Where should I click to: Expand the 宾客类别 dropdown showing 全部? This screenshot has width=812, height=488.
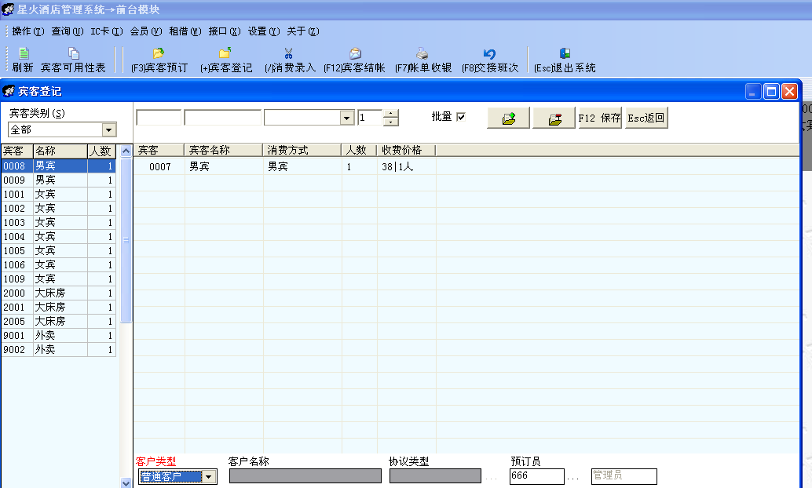tap(109, 129)
